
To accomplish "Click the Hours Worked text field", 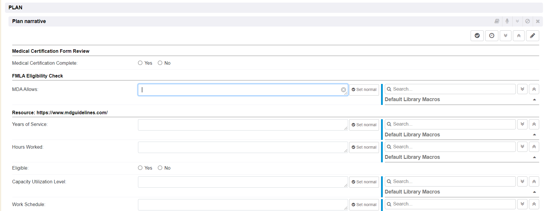I will pyautogui.click(x=242, y=147).
